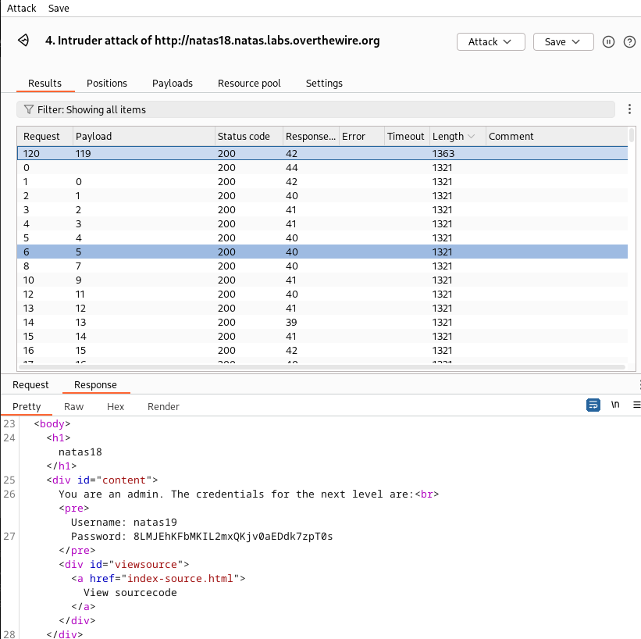This screenshot has height=639, width=641.
Task: Toggle the line wrap icon in response viewer
Action: tap(593, 405)
